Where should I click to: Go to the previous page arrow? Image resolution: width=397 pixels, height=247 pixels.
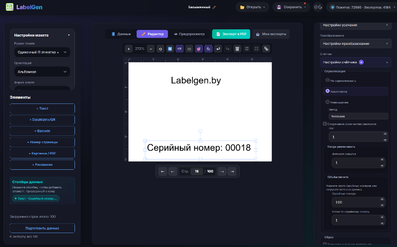coord(173,171)
